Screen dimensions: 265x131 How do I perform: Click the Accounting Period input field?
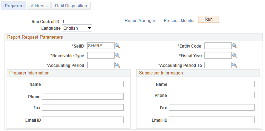click(101, 65)
